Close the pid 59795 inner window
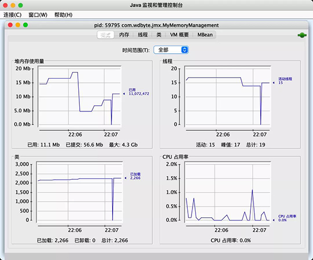 point(10,25)
